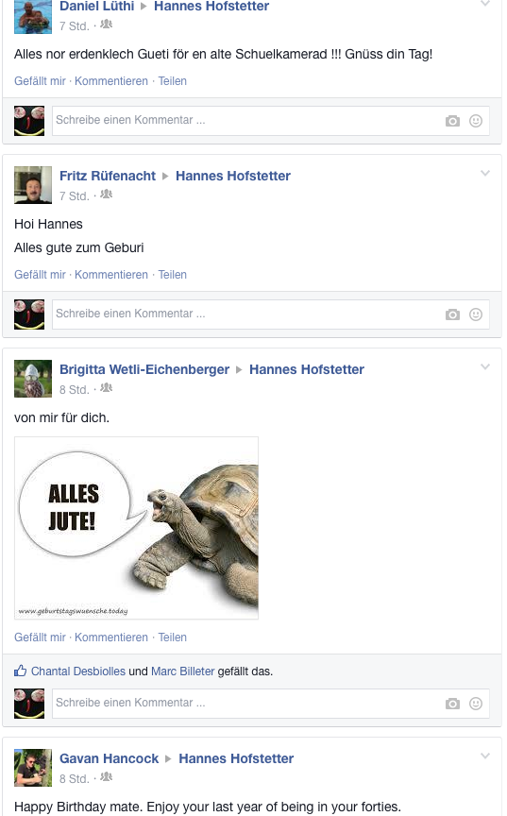Attach photo to comment under Brigitta's turtle post

pos(452,704)
